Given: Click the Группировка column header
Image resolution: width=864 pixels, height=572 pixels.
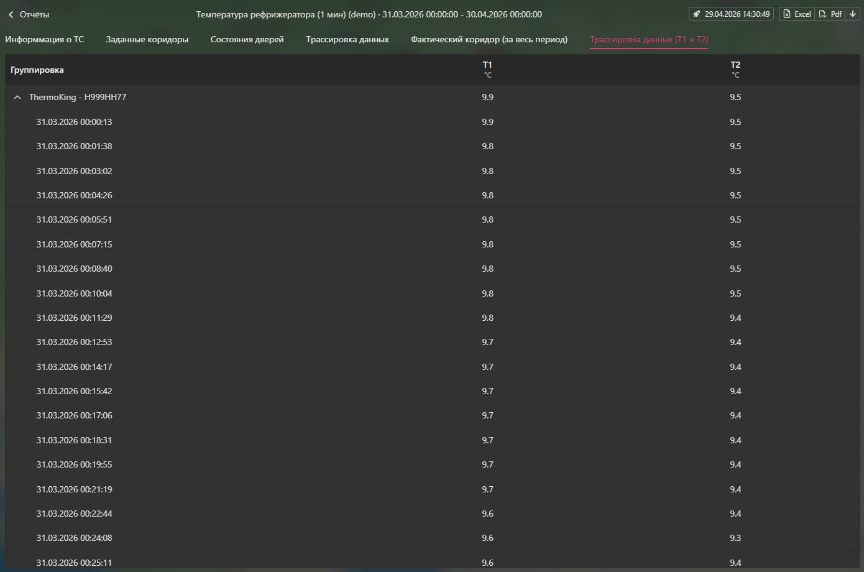Looking at the screenshot, I should (x=37, y=70).
